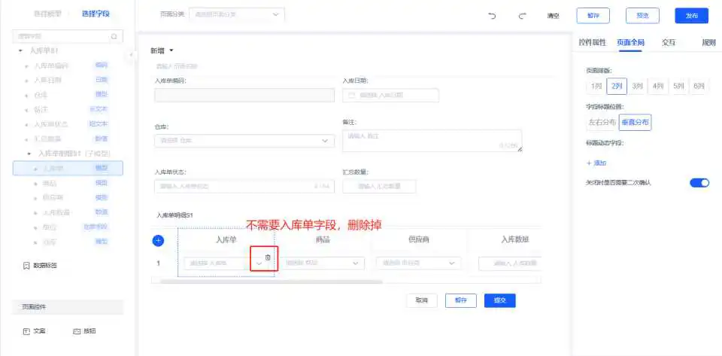The width and height of the screenshot is (722, 356).
Task: Open the 仓库 select dropdown in form
Action: point(244,141)
